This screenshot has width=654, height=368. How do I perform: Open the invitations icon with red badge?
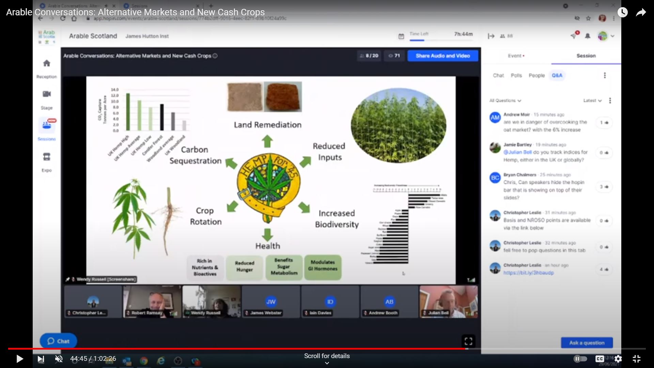point(574,35)
